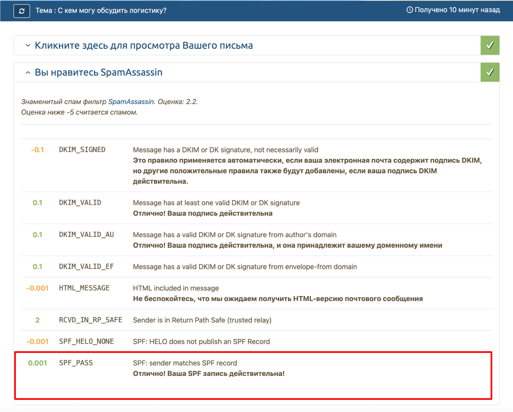Screen dimensions: 513x412
Task: Select email subject 'С кем могу обсудить логистику?'
Action: pyautogui.click(x=112, y=10)
